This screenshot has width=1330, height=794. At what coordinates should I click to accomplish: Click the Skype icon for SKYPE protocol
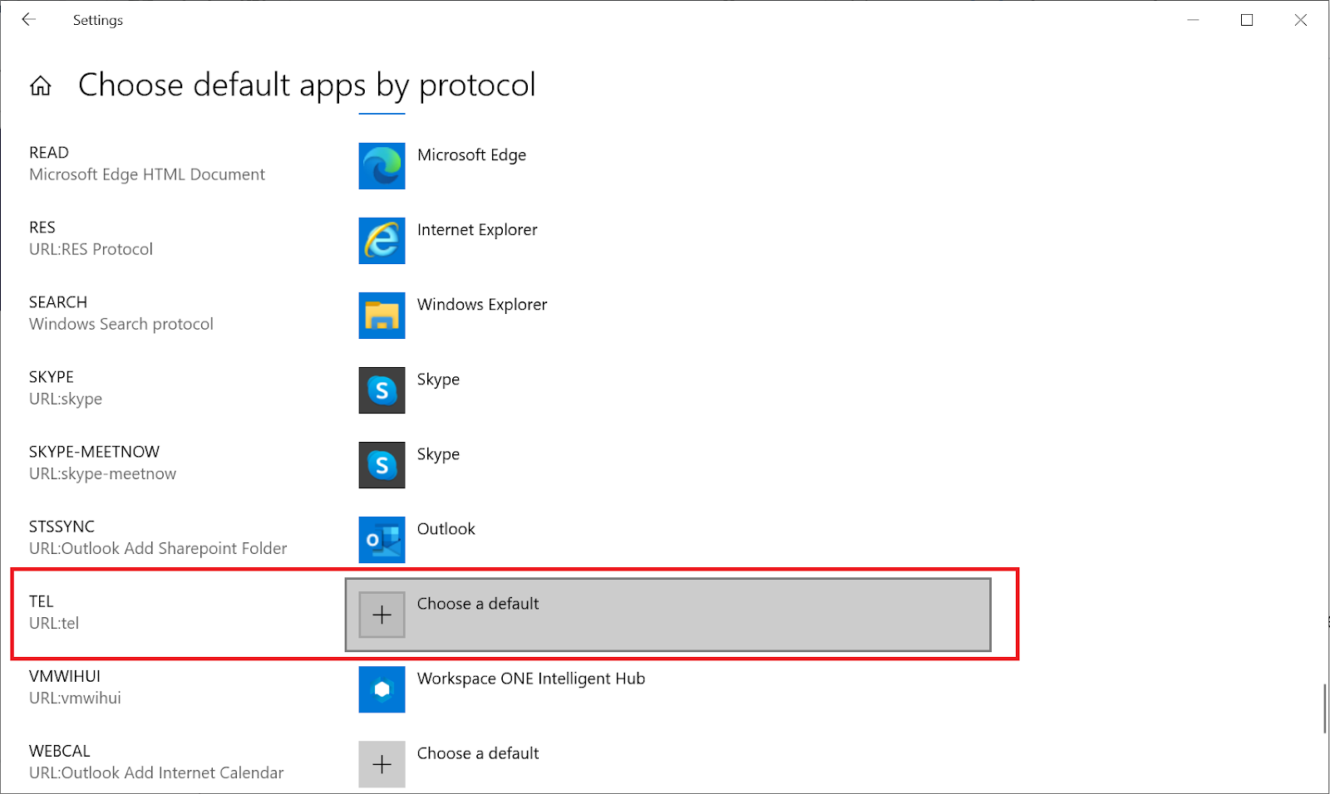tap(382, 390)
